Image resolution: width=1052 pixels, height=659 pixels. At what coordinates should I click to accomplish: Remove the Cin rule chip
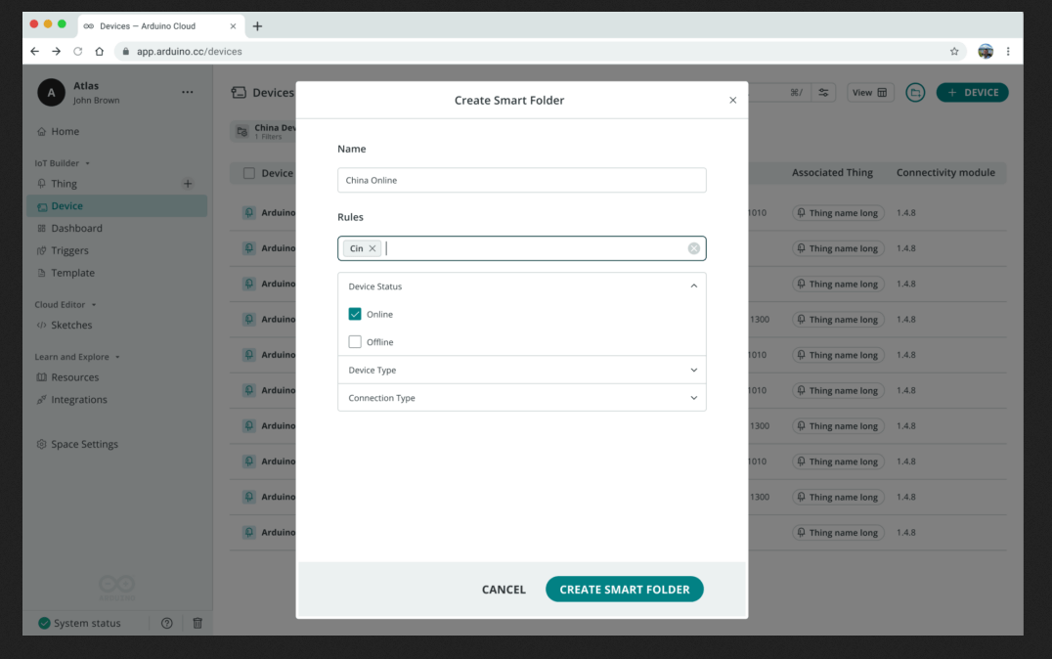tap(373, 248)
